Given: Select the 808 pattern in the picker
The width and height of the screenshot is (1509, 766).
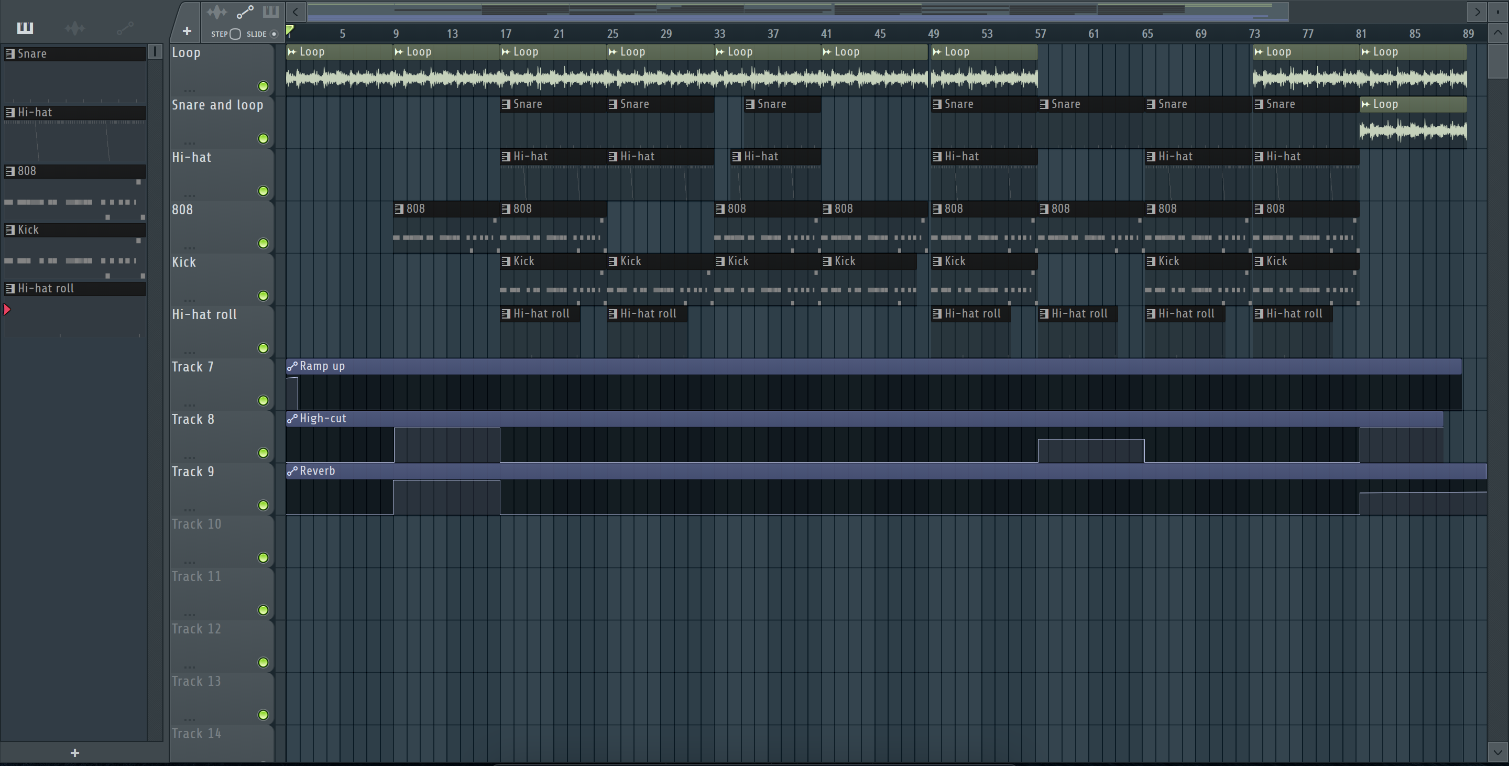Looking at the screenshot, I should point(75,171).
